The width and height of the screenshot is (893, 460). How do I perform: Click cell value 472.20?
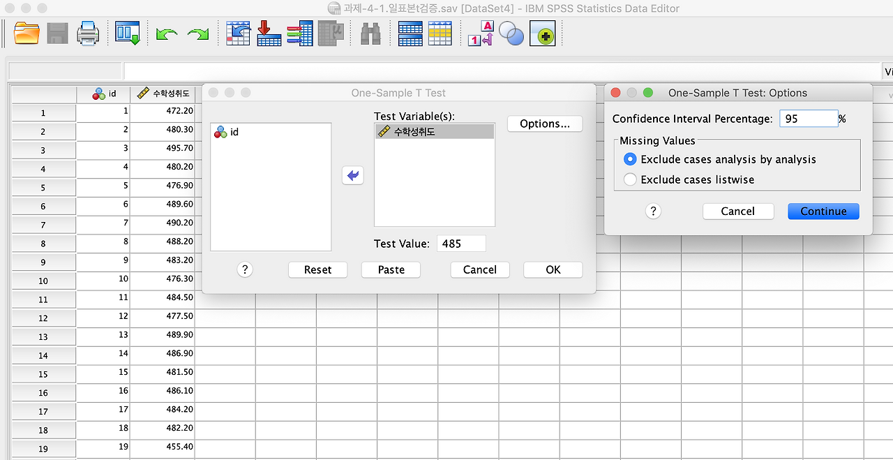pos(162,111)
